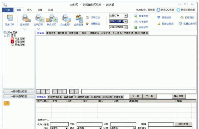
Task: Switch to the 开始 ribbon tab
Action: [x=8, y=10]
